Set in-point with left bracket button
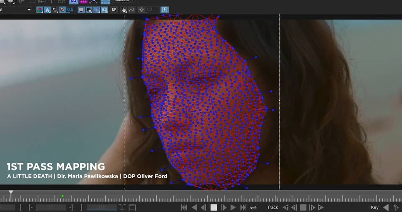 click(21, 207)
